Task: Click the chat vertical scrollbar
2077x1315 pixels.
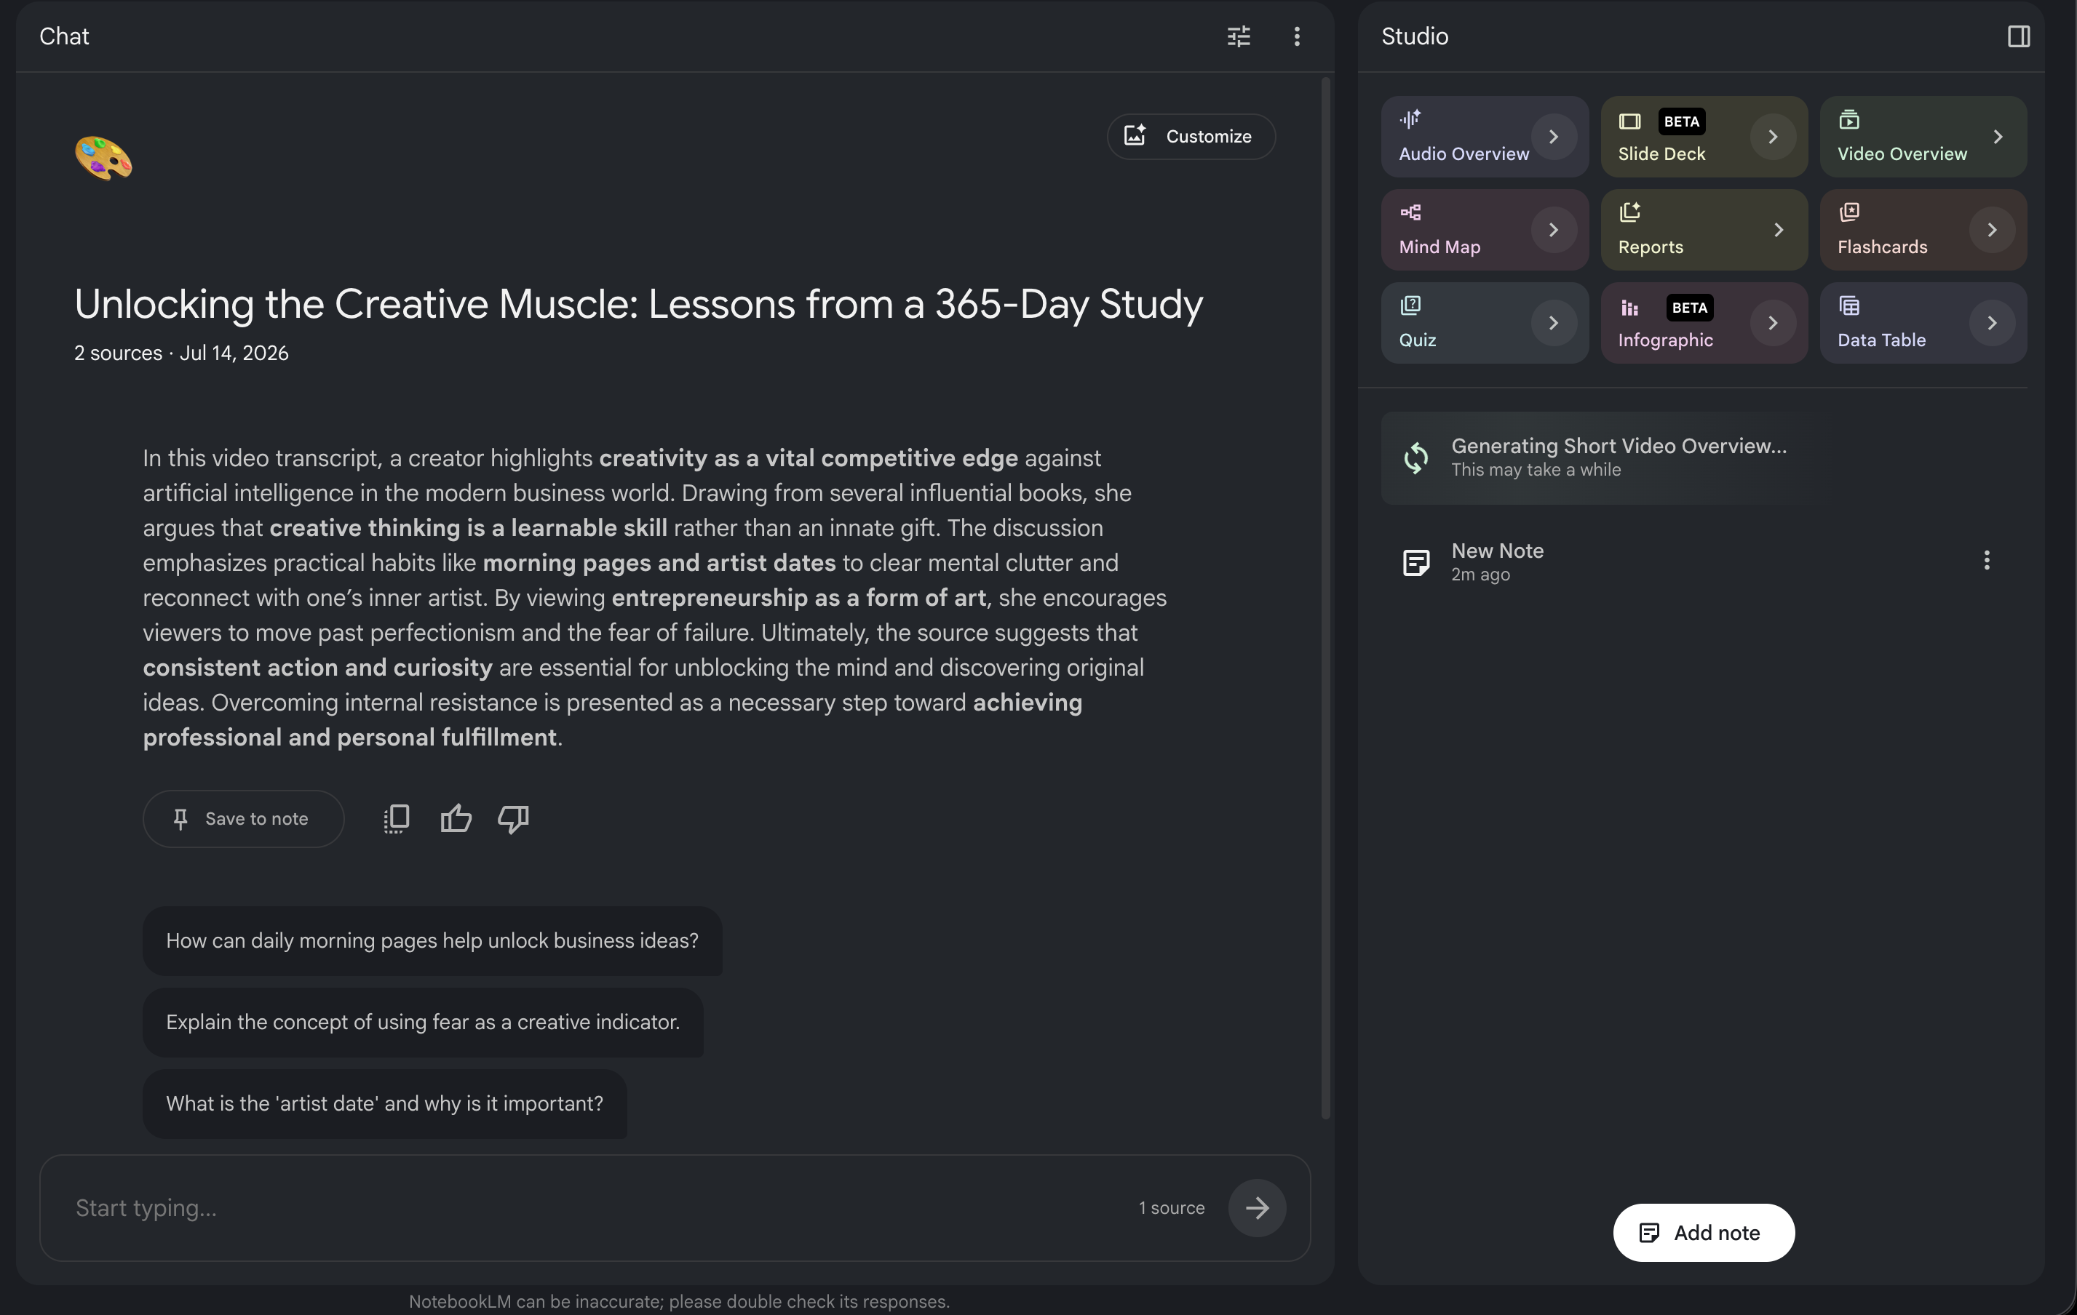Action: (x=1326, y=598)
